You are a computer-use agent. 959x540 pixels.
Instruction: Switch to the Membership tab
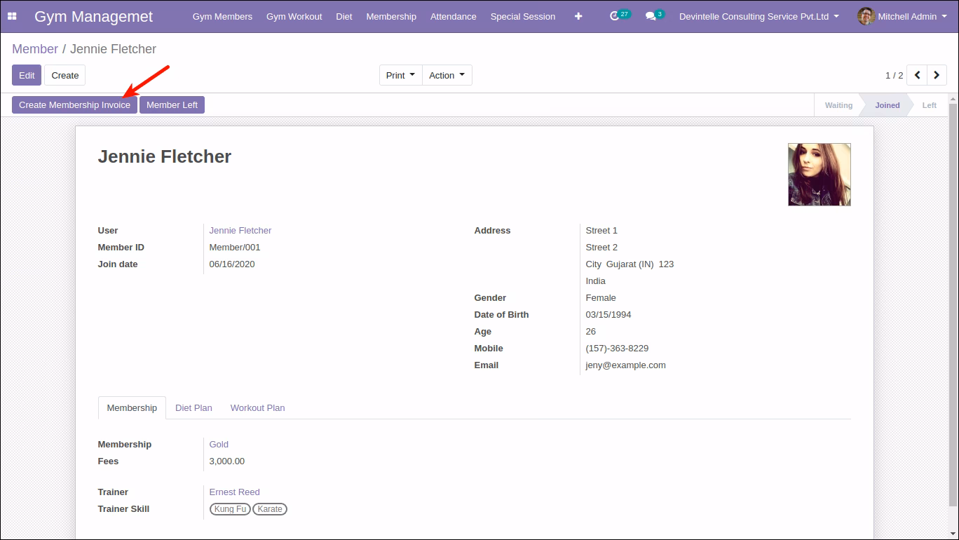tap(132, 407)
